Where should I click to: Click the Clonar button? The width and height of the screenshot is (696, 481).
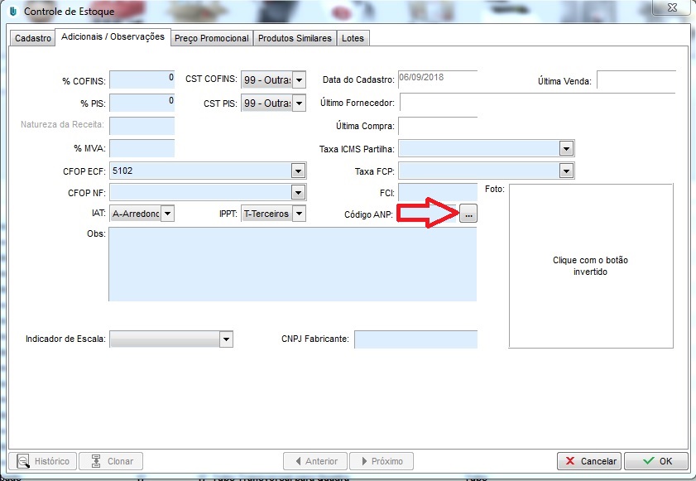[x=112, y=461]
